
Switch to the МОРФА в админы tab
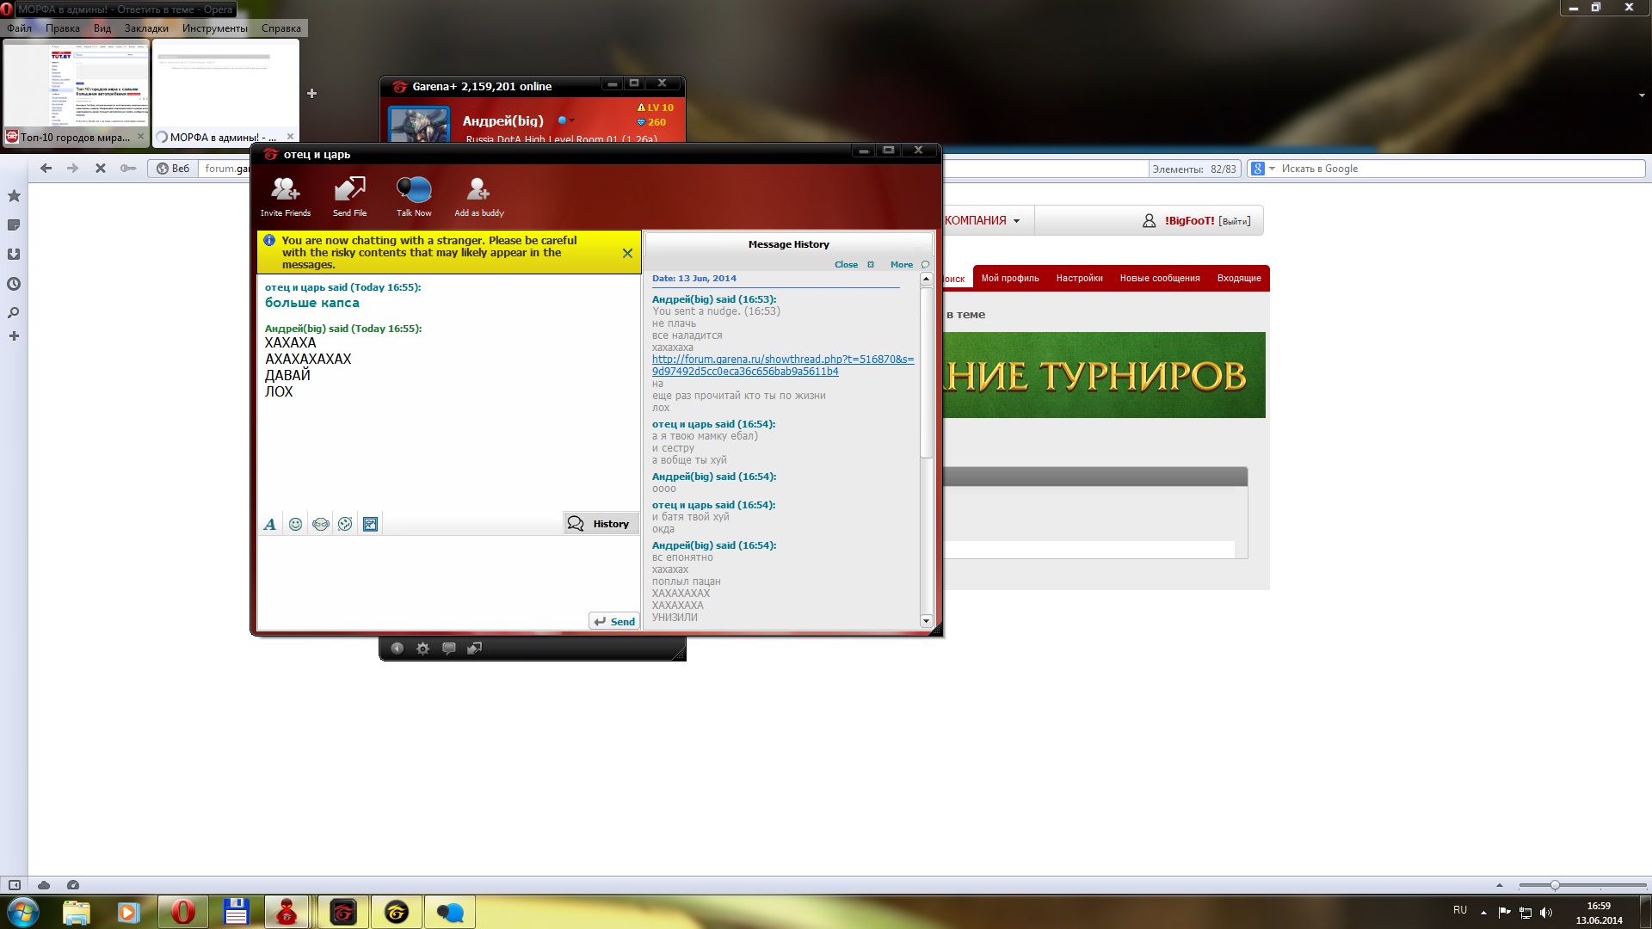(225, 93)
